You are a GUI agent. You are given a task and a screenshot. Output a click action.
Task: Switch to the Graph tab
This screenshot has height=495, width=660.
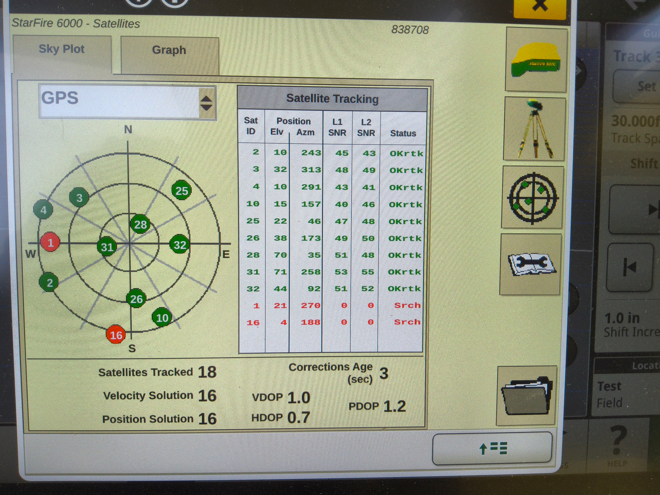point(169,50)
